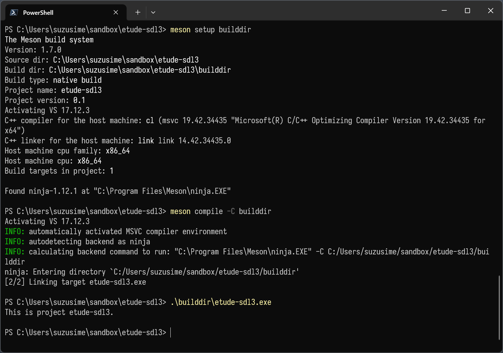Image resolution: width=503 pixels, height=353 pixels.
Task: Click the 'Build type: native build' line
Action: pos(53,80)
